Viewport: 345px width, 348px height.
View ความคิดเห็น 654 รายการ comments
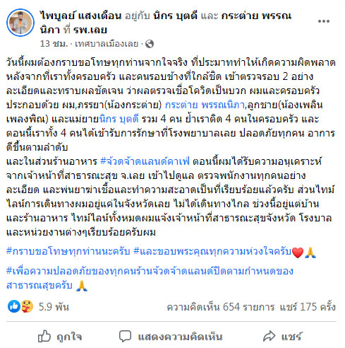tap(221, 307)
